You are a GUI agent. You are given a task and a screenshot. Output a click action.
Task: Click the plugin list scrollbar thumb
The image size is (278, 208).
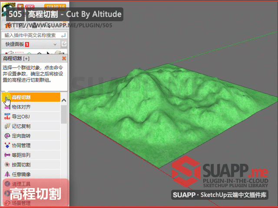[x=64, y=114]
